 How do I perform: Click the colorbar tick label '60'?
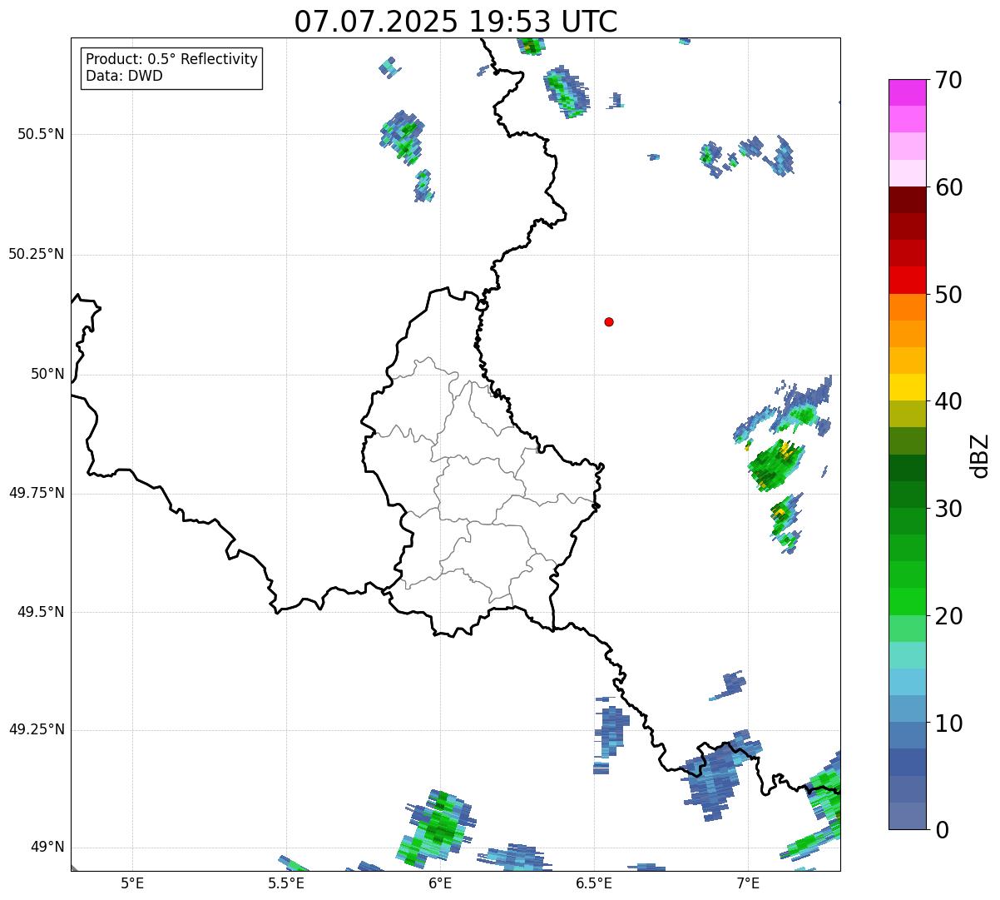pos(948,187)
